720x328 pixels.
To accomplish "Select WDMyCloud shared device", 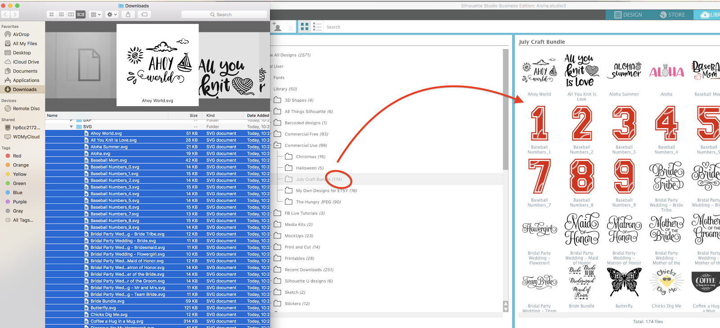I will click(26, 137).
